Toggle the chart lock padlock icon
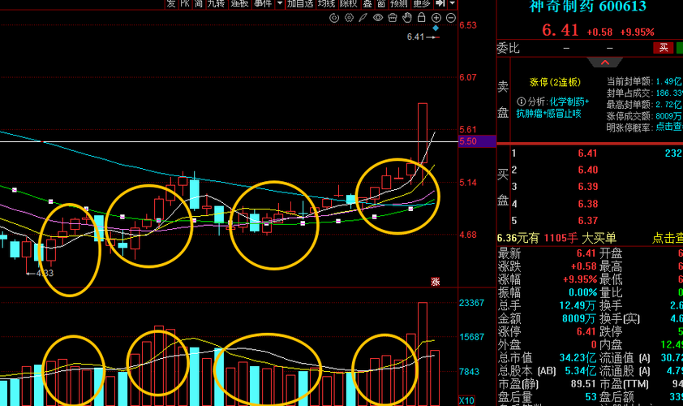The height and width of the screenshot is (406, 683). [421, 17]
